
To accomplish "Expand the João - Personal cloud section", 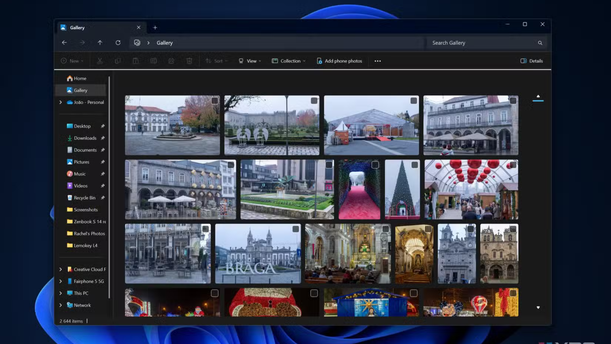I will (60, 102).
